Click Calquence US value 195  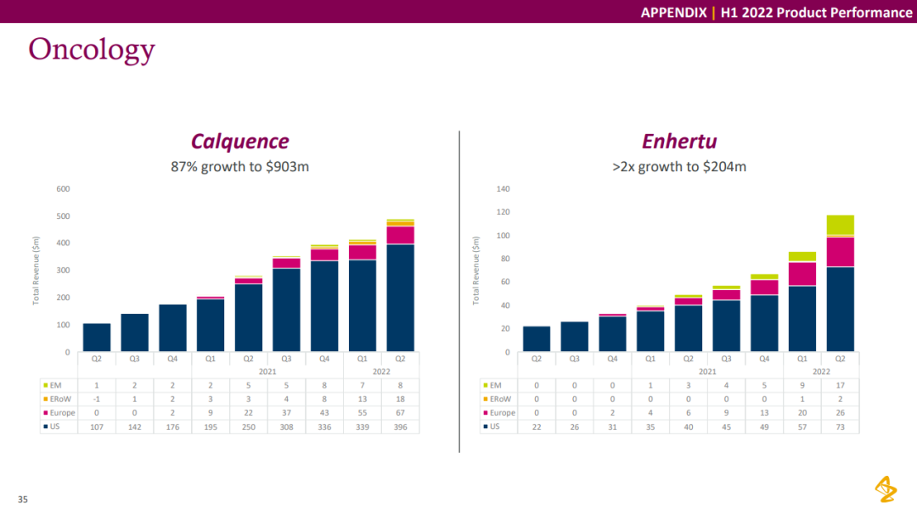pos(211,427)
